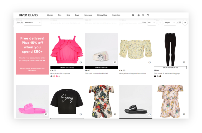202x133 pixels.
Task: Open the Boys menu
Action: pos(77,15)
